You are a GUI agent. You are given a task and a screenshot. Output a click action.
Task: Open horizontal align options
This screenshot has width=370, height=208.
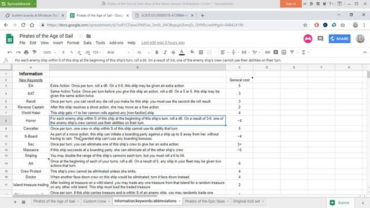224,53
